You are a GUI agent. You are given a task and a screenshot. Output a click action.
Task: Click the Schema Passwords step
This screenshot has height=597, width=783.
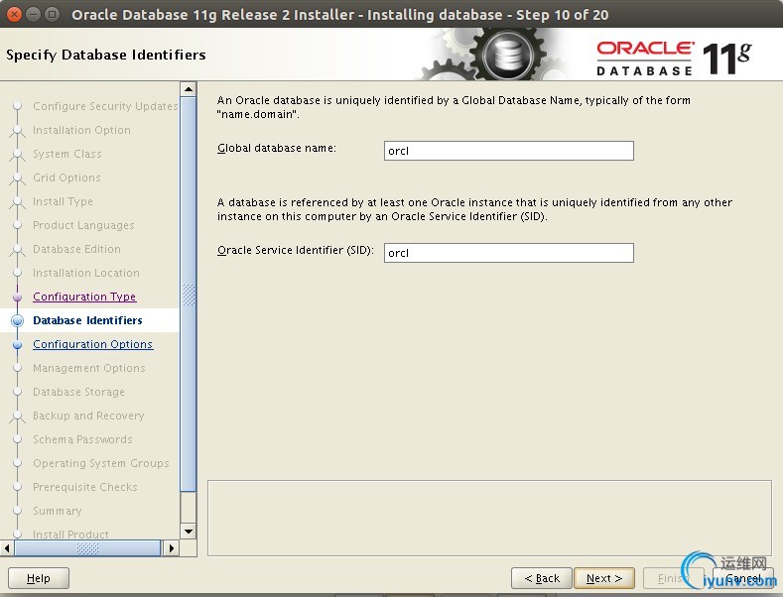pyautogui.click(x=82, y=439)
